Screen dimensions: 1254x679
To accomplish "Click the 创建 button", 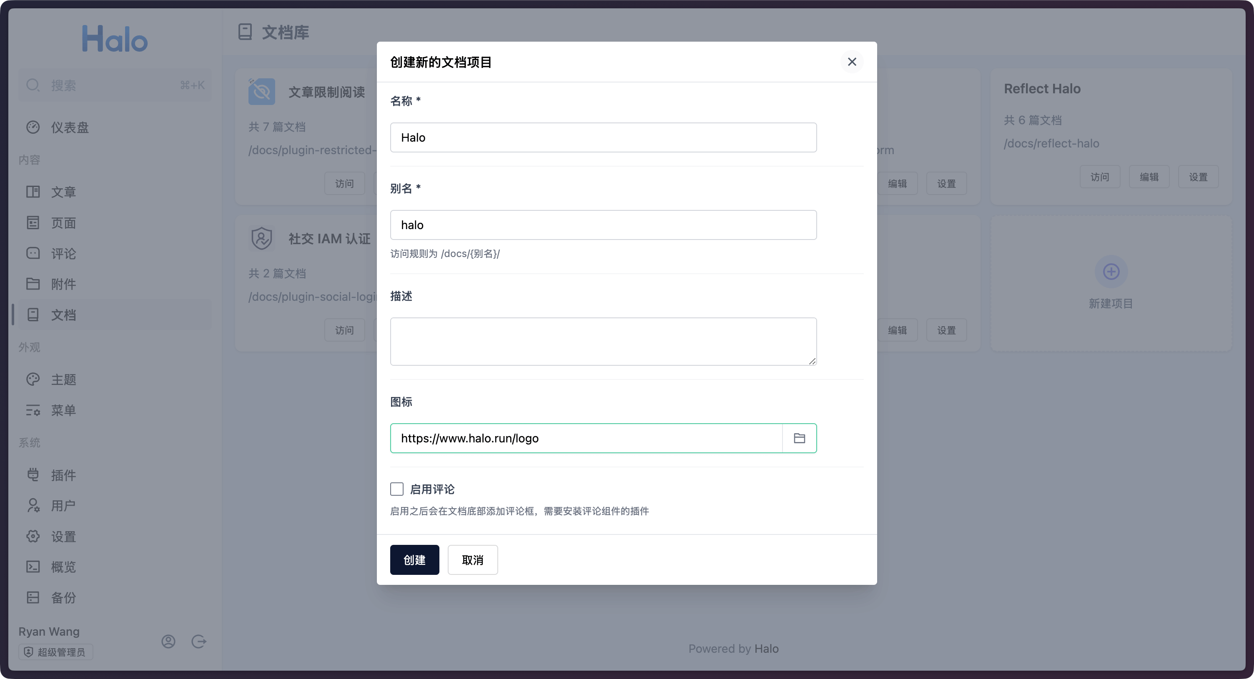I will [x=414, y=560].
